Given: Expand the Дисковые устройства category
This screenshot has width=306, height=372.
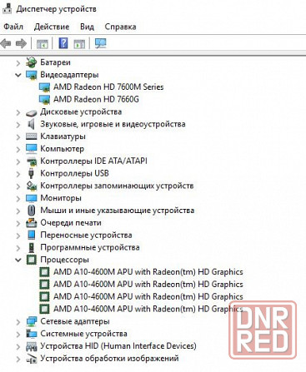Looking at the screenshot, I should pos(18,112).
